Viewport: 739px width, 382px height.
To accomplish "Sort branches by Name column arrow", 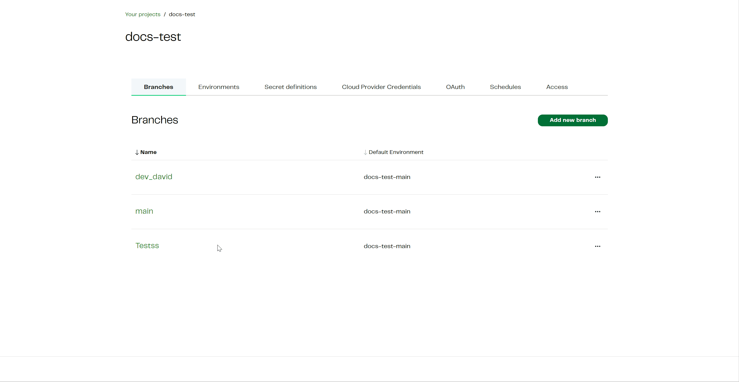I will (x=137, y=152).
